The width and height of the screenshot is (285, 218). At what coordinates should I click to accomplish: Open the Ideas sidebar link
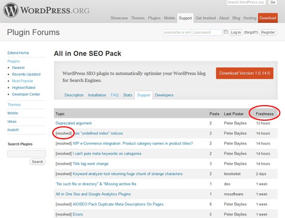(12, 121)
